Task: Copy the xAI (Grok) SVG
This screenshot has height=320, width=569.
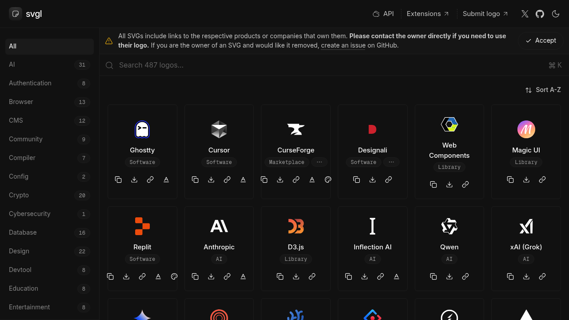Action: tap(510, 276)
